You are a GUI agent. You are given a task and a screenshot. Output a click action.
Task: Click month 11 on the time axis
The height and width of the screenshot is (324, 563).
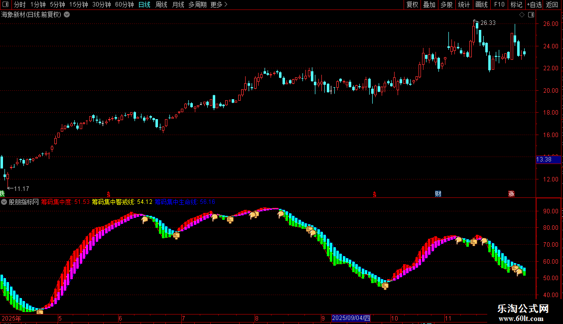(448, 318)
